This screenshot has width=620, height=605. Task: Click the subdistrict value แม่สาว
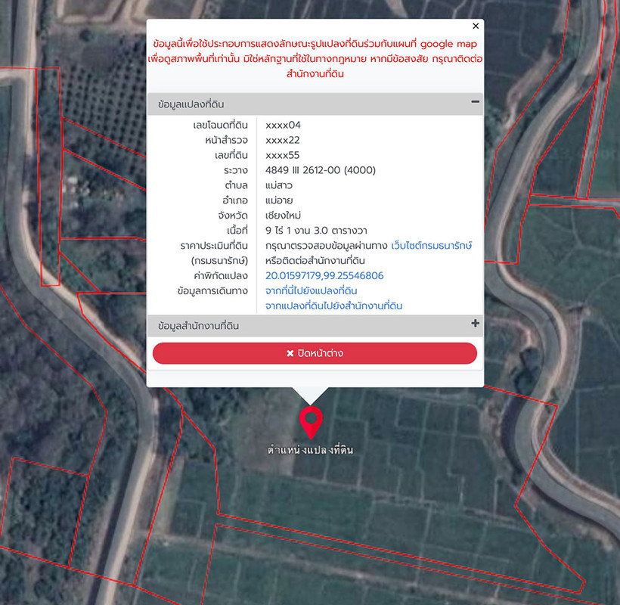tap(279, 185)
